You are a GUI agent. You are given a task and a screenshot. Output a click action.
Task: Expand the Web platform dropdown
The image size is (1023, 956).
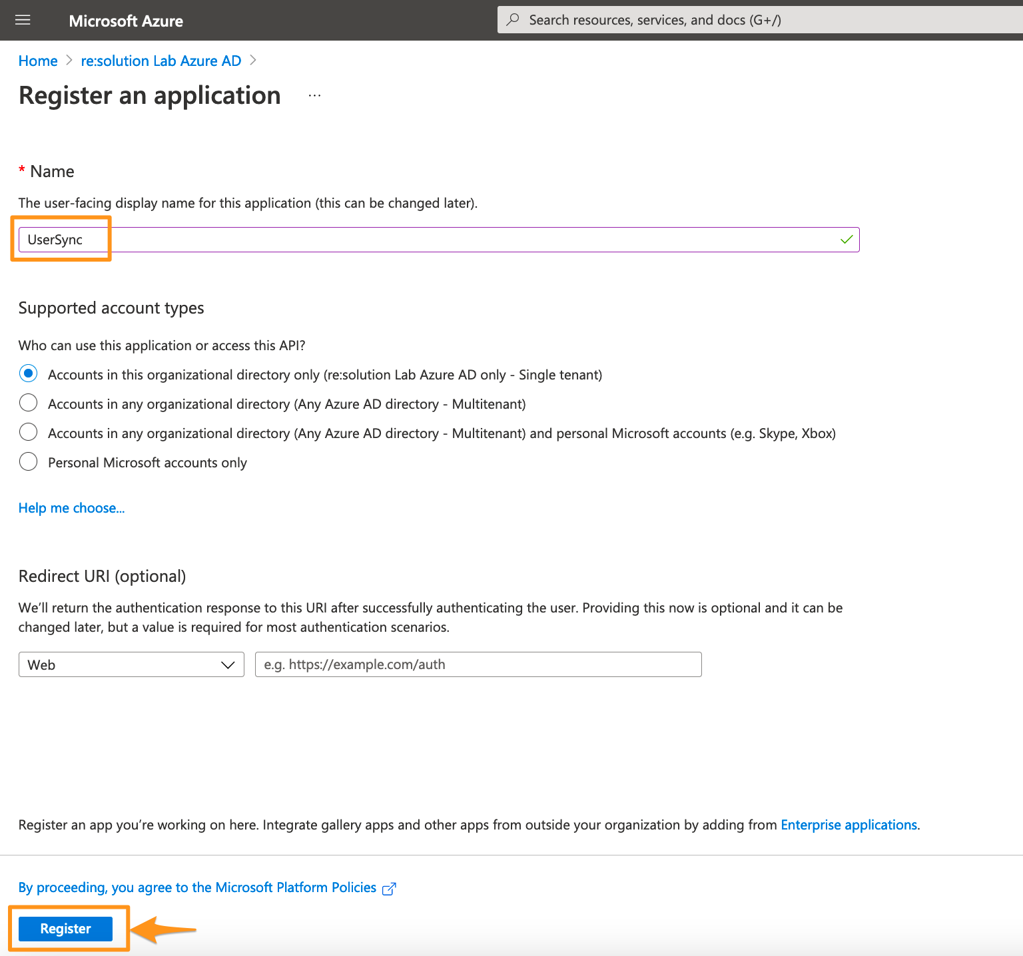[x=131, y=664]
